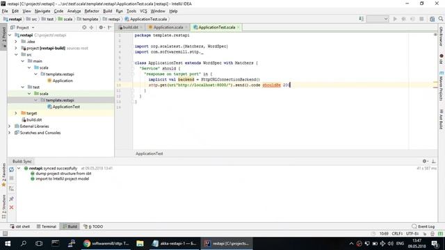Hide the Build tool window
The image size is (445, 250).
point(433,161)
